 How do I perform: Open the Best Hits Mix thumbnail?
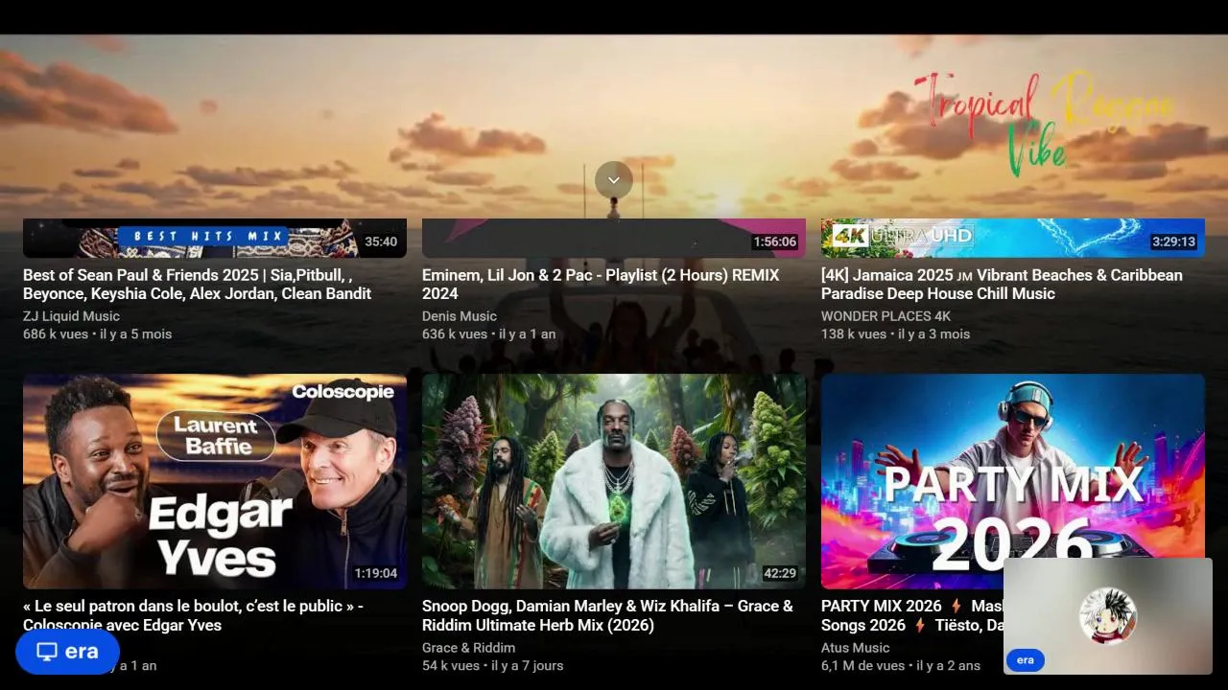pyautogui.click(x=215, y=238)
